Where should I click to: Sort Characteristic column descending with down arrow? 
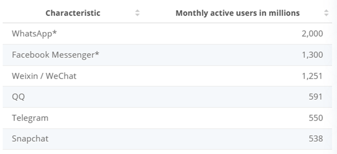(137, 15)
